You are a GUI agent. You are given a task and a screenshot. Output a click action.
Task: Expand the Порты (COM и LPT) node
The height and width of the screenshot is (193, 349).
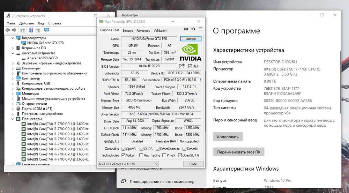point(13,109)
